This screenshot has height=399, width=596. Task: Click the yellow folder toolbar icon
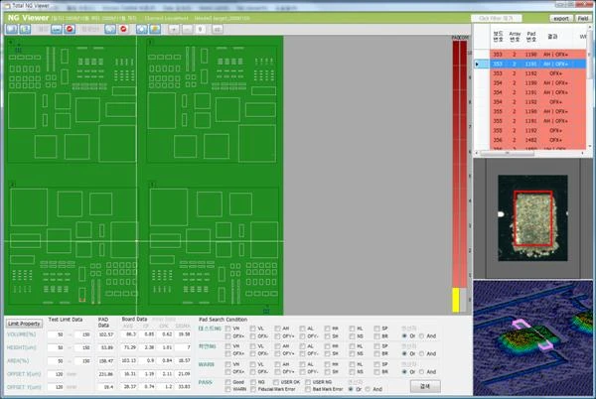click(155, 29)
